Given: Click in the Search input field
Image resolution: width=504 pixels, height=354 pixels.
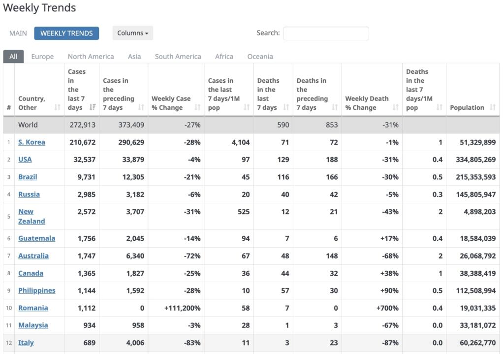Looking at the screenshot, I should [x=326, y=33].
